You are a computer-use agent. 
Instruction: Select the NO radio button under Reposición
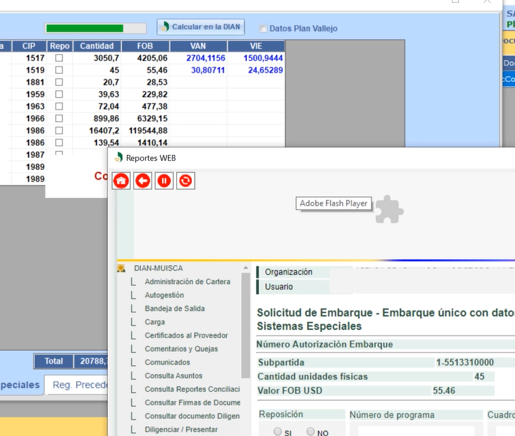point(310,431)
